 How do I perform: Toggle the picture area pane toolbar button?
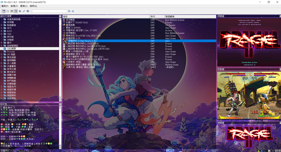coord(7,11)
